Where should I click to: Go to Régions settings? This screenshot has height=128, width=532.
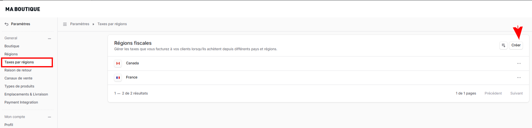pyautogui.click(x=11, y=54)
